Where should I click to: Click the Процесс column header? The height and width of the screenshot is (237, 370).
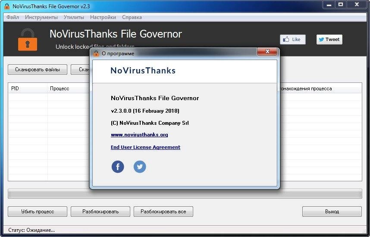pyautogui.click(x=69, y=88)
